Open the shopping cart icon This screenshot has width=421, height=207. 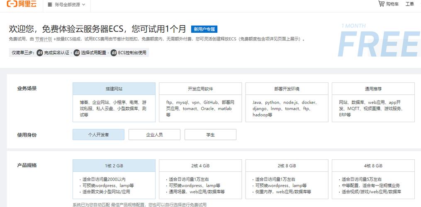tap(381, 4)
